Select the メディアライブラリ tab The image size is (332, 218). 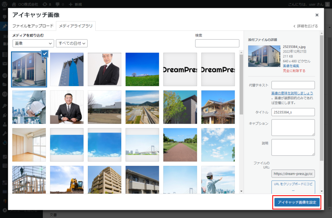(76, 26)
